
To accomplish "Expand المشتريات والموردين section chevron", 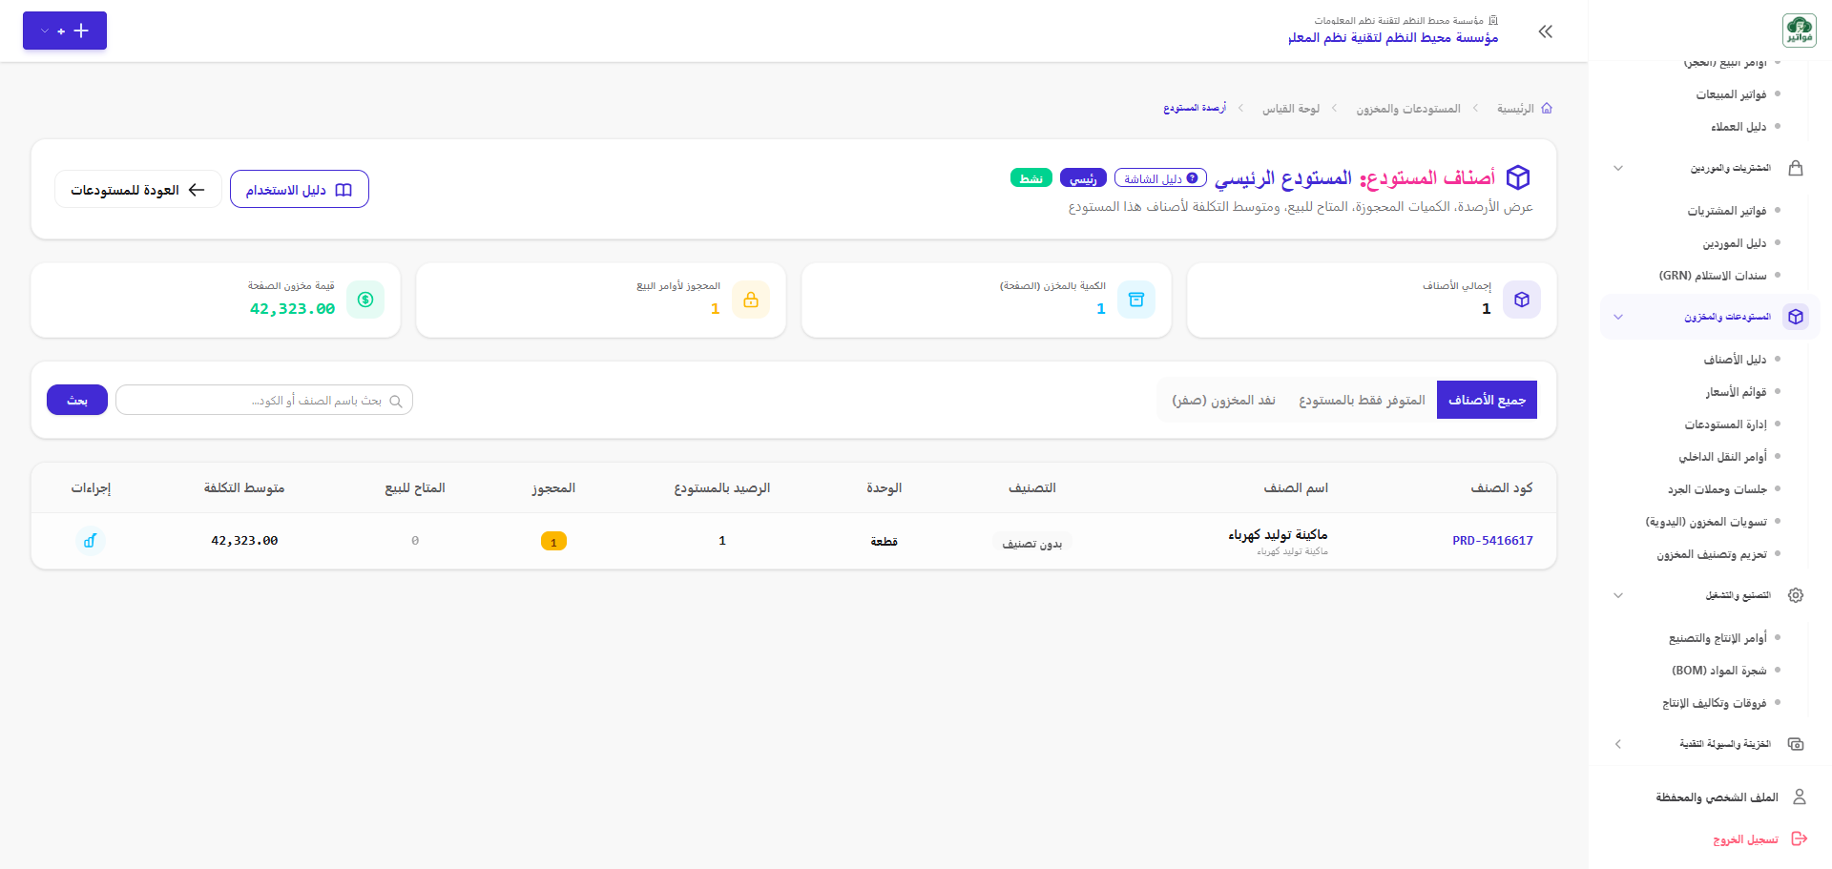I will pos(1618,168).
